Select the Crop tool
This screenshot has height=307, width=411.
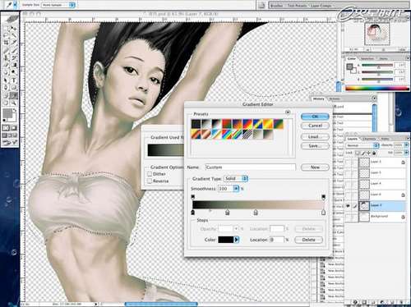pos(6,43)
